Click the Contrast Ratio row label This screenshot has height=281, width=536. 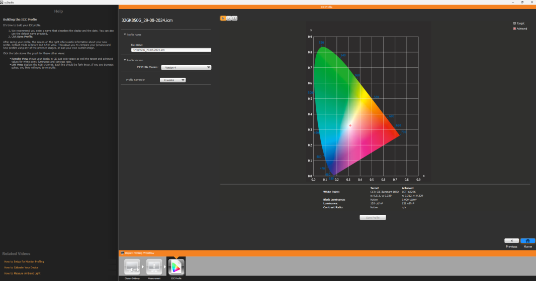[333, 207]
